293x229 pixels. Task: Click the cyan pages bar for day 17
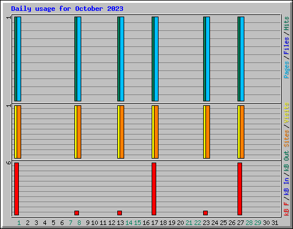tap(156, 59)
